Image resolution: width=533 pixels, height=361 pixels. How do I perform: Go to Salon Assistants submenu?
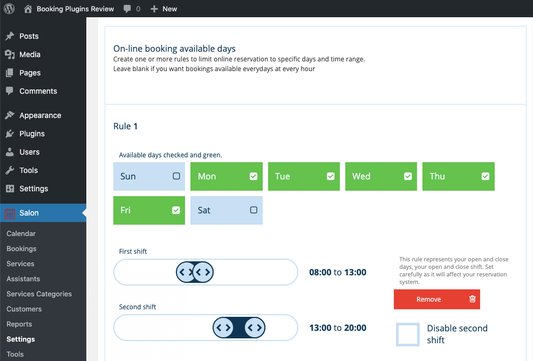[23, 279]
